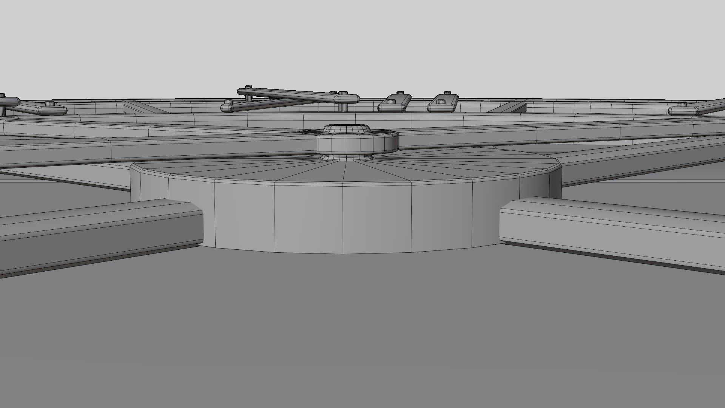Click the left spoke arm joining the hub cap
The width and height of the screenshot is (725, 408).
[x=189, y=147]
